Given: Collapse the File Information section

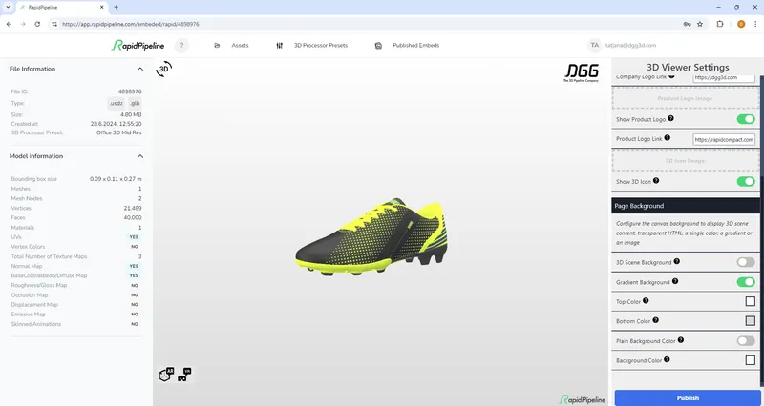Looking at the screenshot, I should point(140,70).
